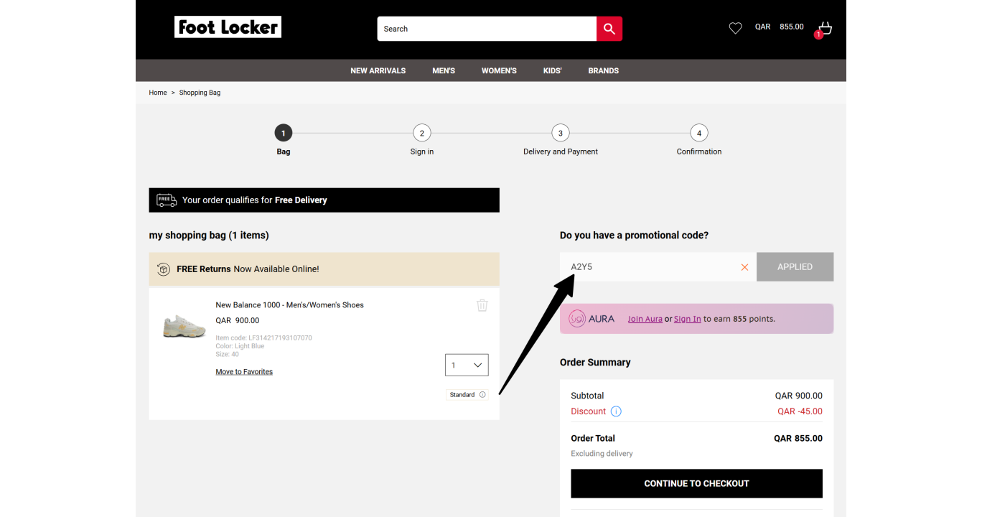
Task: Click my shopping bag (1 items) heading
Action: point(209,236)
